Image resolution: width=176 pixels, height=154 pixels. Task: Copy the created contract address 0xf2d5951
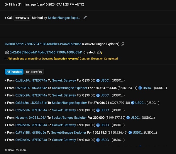[x=99, y=52]
